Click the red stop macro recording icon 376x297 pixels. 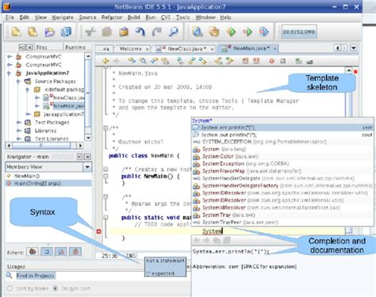pyautogui.click(x=271, y=61)
